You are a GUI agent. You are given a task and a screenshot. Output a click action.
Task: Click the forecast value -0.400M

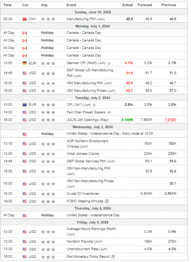tap(146, 194)
